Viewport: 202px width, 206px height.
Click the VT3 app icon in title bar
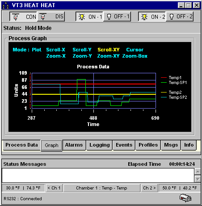(x=6, y=5)
